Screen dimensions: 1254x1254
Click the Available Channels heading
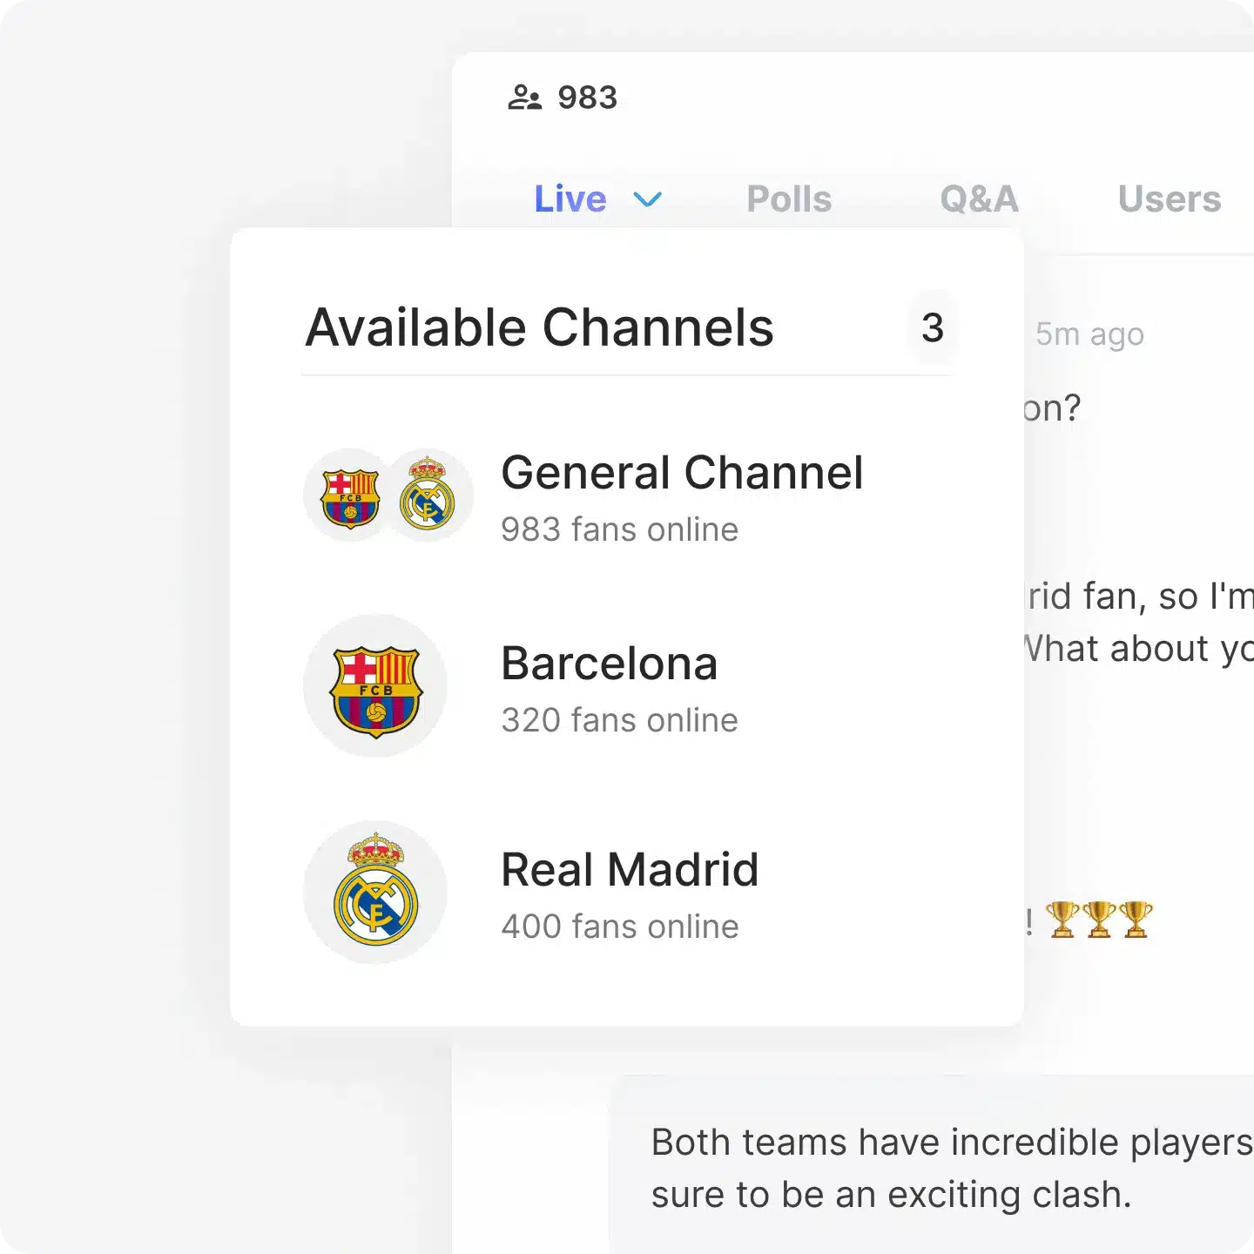540,328
